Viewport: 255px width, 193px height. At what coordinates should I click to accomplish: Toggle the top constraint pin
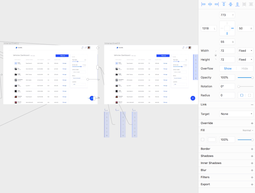coord(227,23)
